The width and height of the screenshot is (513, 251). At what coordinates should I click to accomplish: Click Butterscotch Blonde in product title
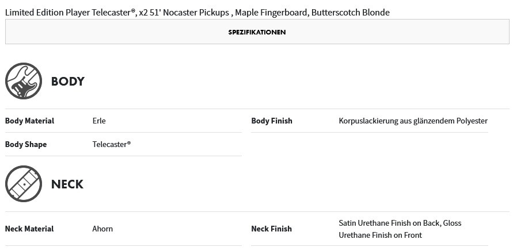pos(351,13)
